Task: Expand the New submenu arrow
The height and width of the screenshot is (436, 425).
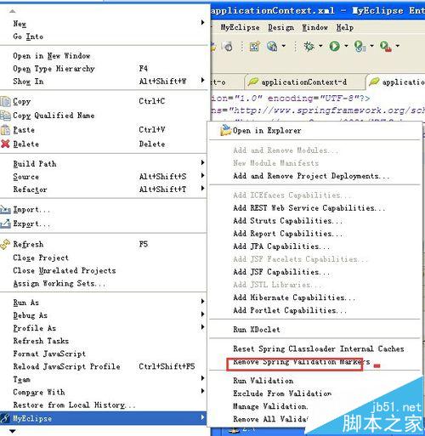Action: click(x=202, y=22)
